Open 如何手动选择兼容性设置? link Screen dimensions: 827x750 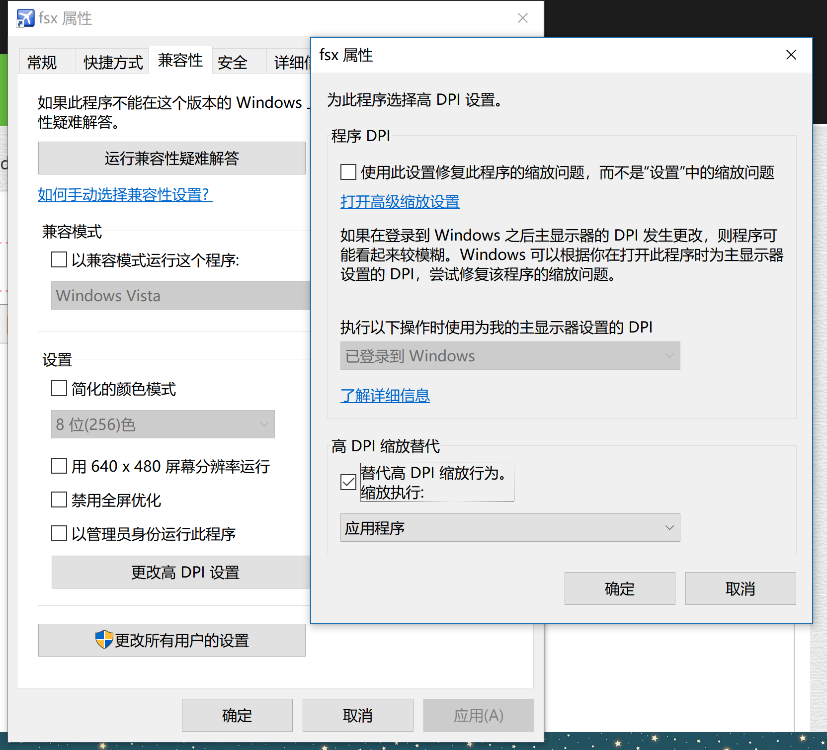pyautogui.click(x=125, y=194)
